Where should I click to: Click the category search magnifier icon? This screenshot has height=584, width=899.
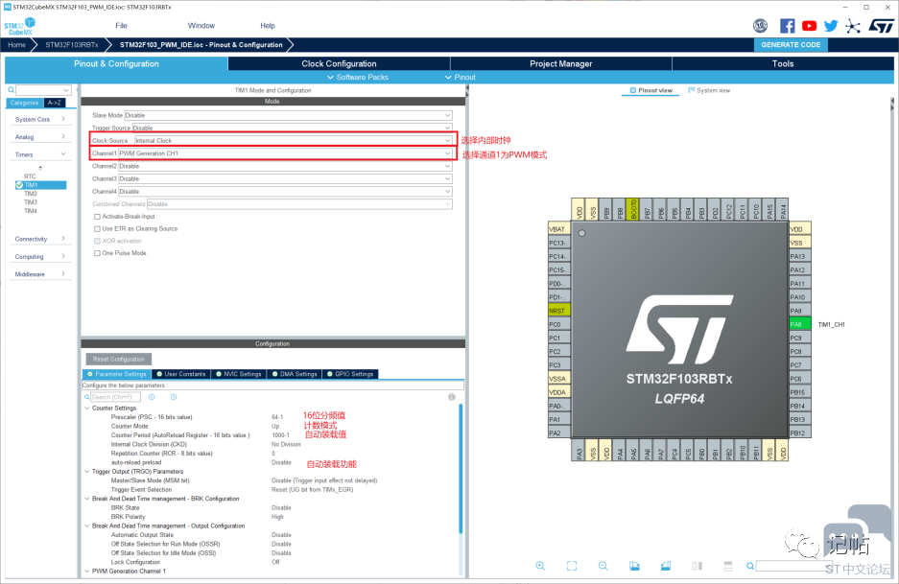[11, 90]
